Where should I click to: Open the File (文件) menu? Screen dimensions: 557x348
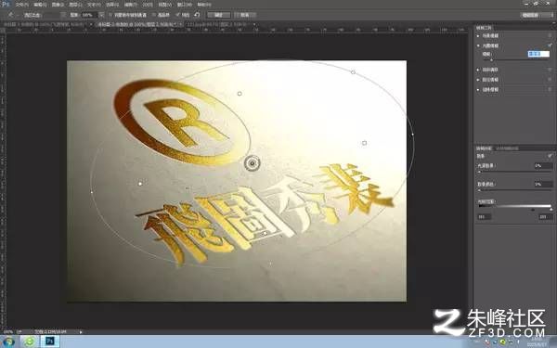point(21,5)
